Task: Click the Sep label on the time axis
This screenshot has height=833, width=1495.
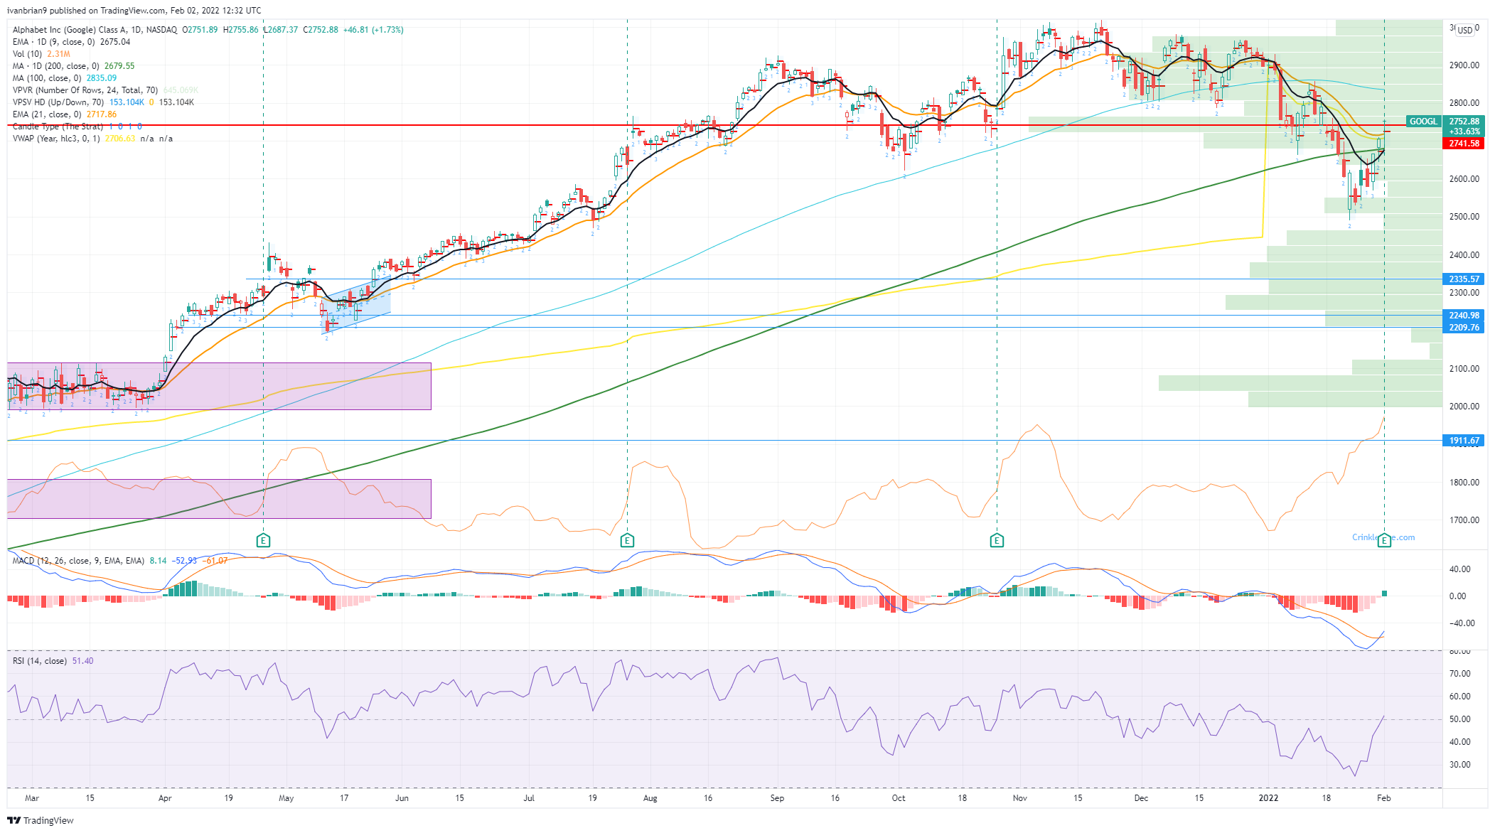Action: pyautogui.click(x=778, y=798)
